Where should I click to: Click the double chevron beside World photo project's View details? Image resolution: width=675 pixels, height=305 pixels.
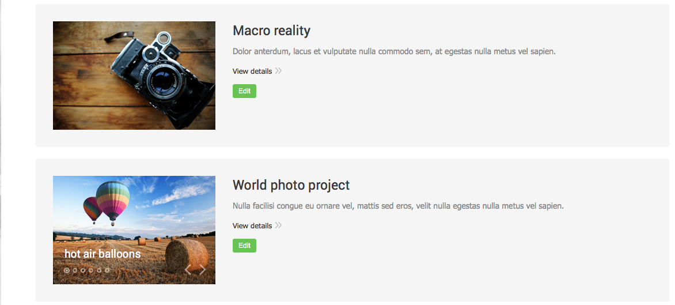coord(279,225)
